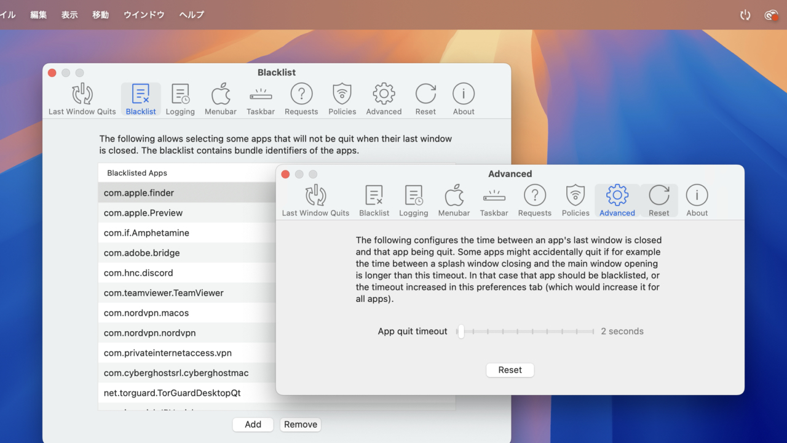Open the ヘルプ menu
This screenshot has height=443, width=787.
(x=191, y=15)
